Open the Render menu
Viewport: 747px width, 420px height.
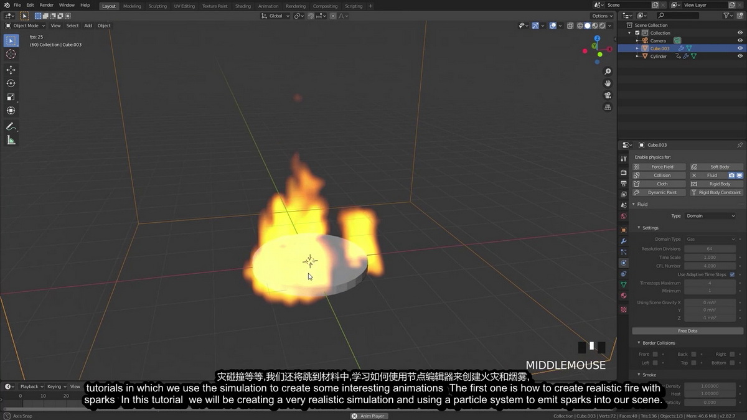[47, 5]
